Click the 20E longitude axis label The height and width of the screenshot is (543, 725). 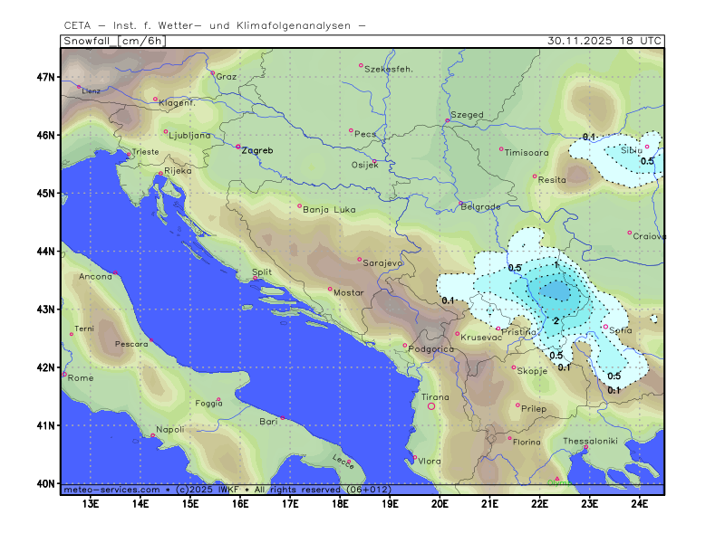pyautogui.click(x=440, y=503)
